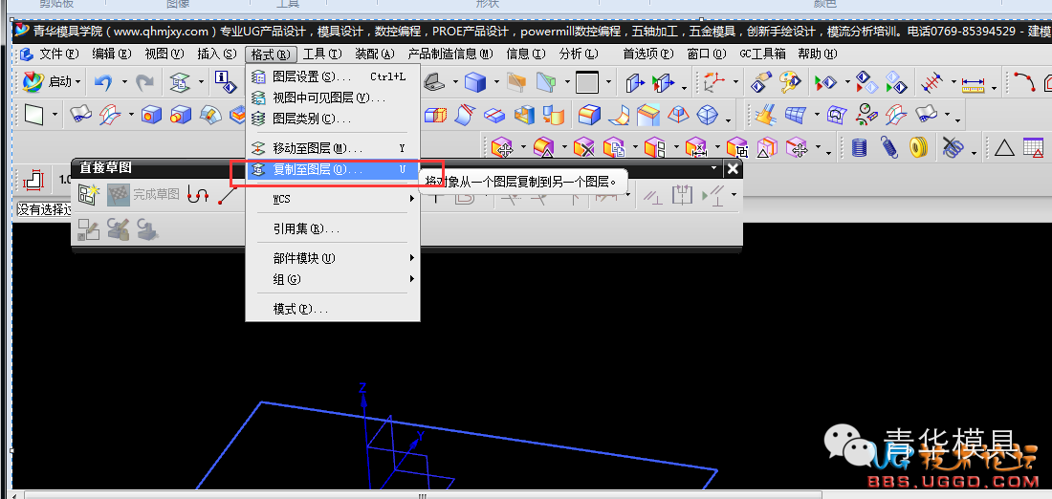The width and height of the screenshot is (1052, 499).
Task: Open the 装配(A) menu
Action: 374,54
